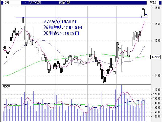
Task: Click the blue arrow marker beside latest candle
Action: [x=146, y=14]
